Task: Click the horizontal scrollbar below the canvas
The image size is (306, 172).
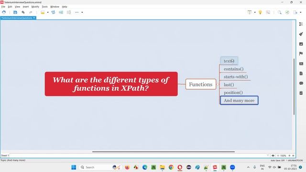Action: 164,151
